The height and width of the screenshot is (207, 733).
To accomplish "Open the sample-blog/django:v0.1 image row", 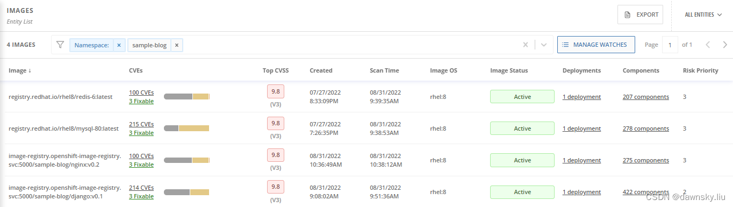I will [x=366, y=192].
